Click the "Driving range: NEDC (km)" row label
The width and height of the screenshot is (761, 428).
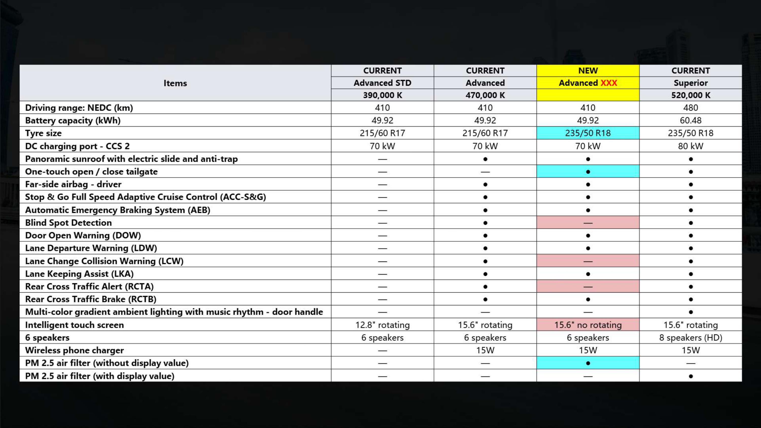coord(79,108)
